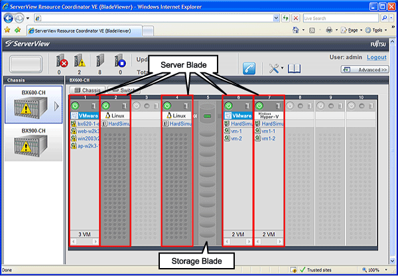The width and height of the screenshot is (398, 276).
Task: Click the IE Home icon
Action: point(296,31)
